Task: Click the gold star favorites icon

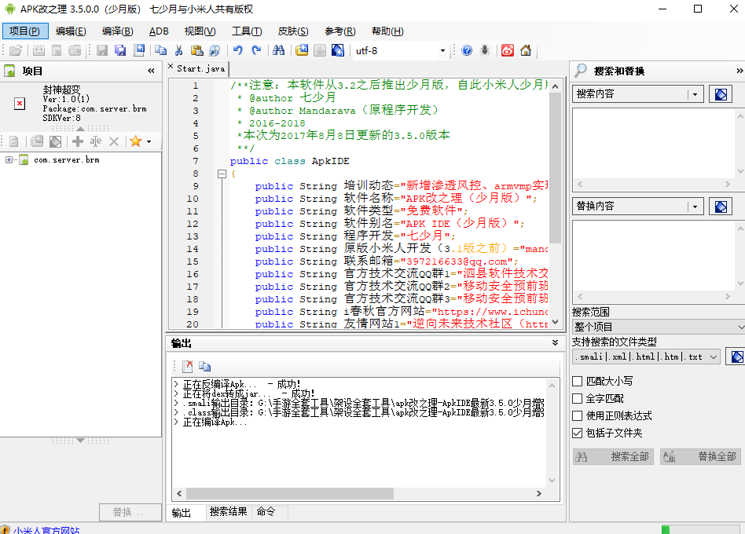Action: [136, 141]
